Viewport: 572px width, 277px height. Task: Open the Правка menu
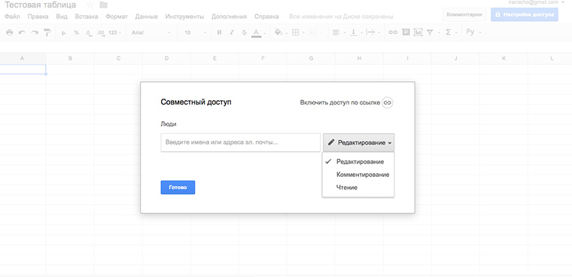[x=38, y=17]
